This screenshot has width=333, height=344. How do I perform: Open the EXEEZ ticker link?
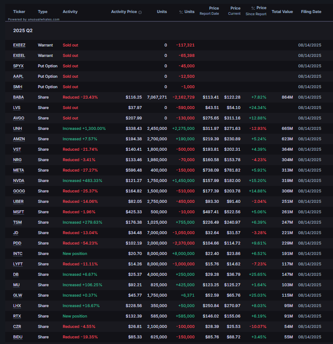[19, 45]
